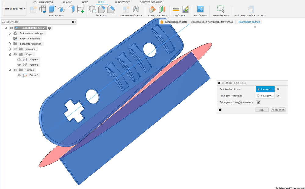Click the Fillet icon in Ändern group

point(102,9)
